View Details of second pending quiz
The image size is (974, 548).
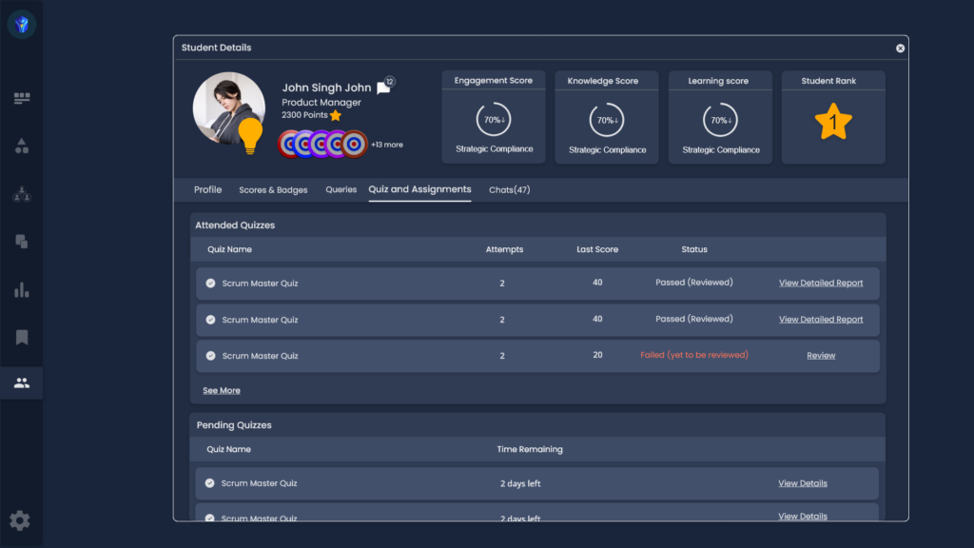tap(803, 517)
